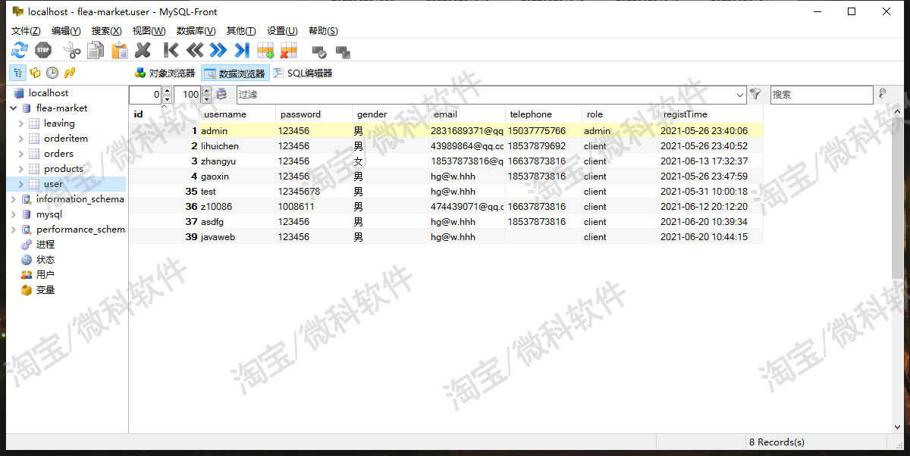Switch to the 对象浏览器 tab

(165, 73)
